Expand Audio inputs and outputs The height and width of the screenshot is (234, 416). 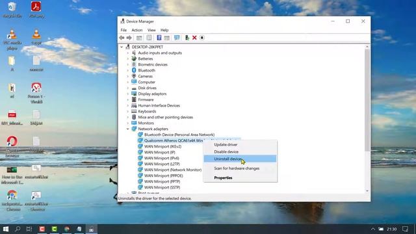click(x=128, y=53)
